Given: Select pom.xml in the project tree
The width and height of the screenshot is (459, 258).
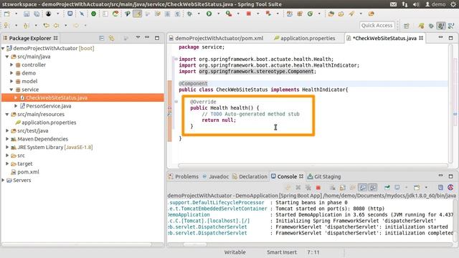Looking at the screenshot, I should pyautogui.click(x=28, y=172).
